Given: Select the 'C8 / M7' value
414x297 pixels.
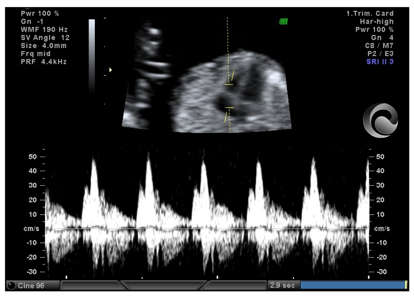Looking at the screenshot, I should coord(379,46).
